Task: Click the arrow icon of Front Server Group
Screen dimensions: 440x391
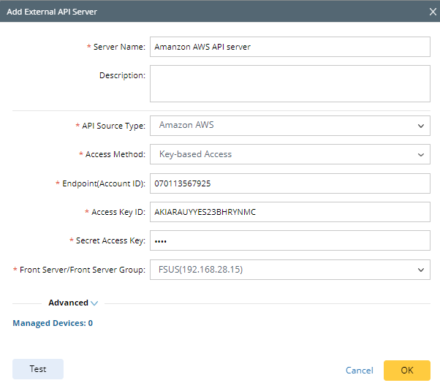Action: click(x=421, y=270)
